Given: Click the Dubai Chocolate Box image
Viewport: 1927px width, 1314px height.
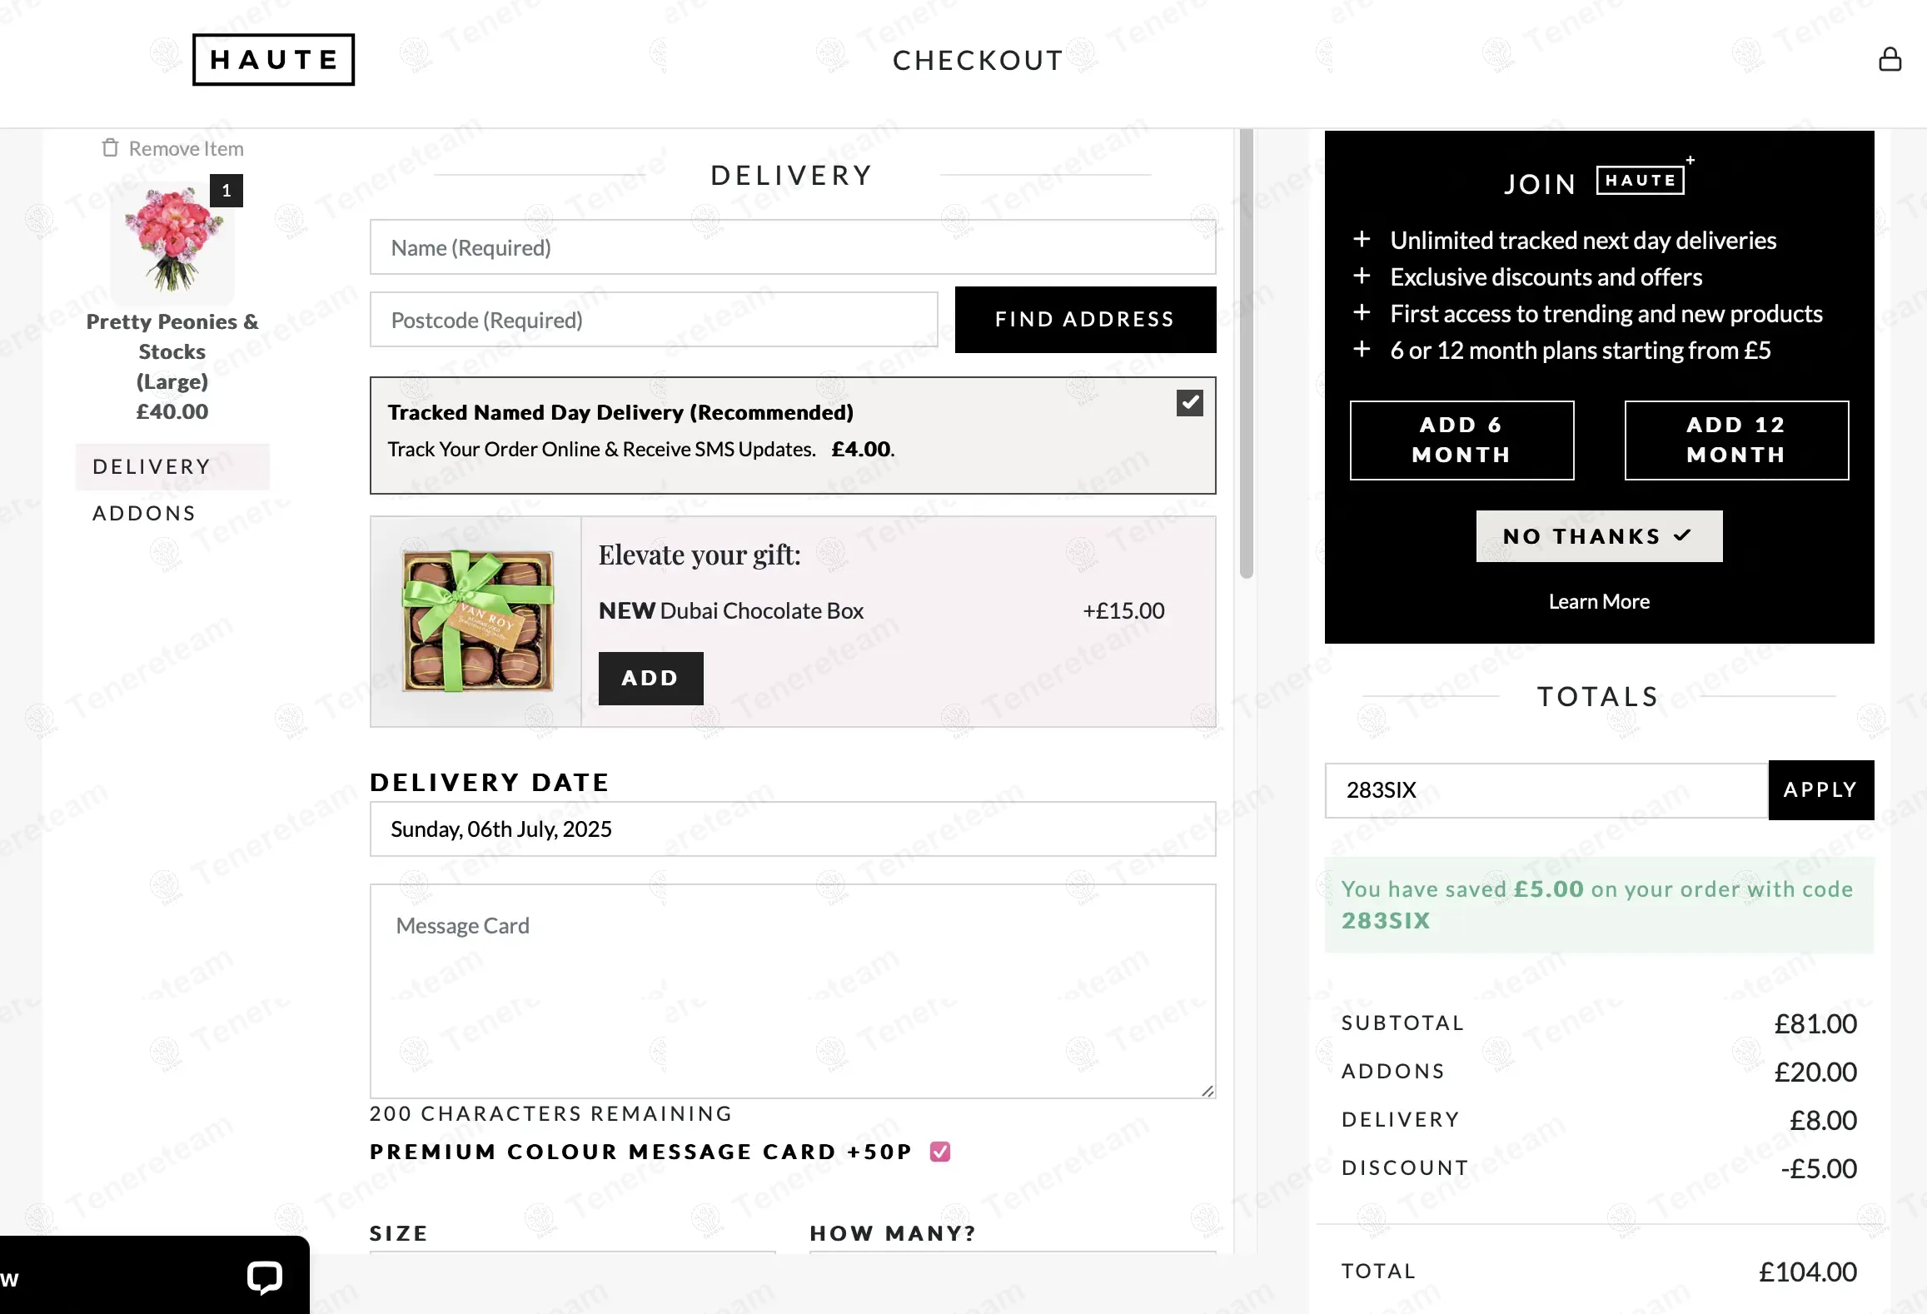Looking at the screenshot, I should click(476, 621).
